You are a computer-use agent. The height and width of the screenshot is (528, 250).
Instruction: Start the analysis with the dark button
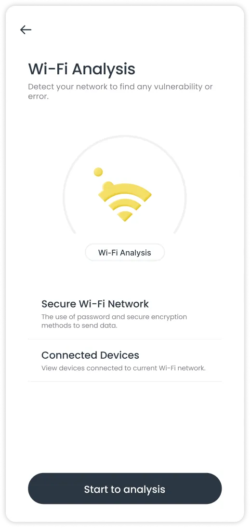point(125,488)
